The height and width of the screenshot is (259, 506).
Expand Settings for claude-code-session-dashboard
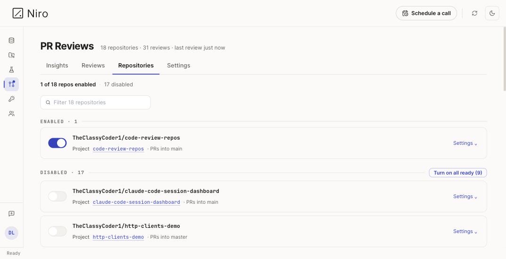[465, 196]
